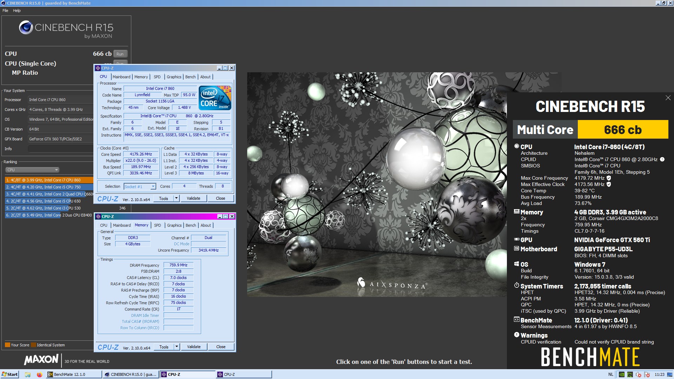This screenshot has width=674, height=379.
Task: Select ranking row Core i7 CPU 860
Action: coord(49,180)
